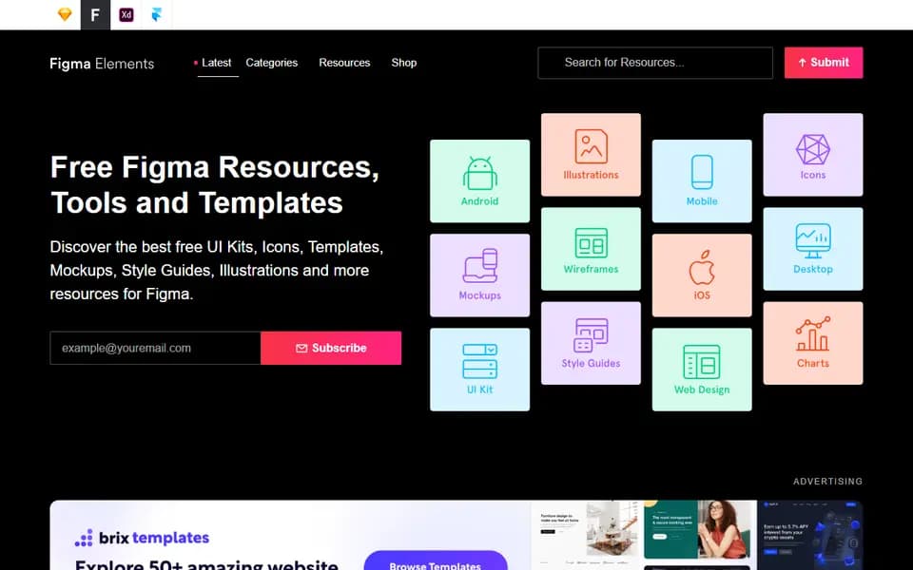Open the Charts category tile
The image size is (913, 570).
pyautogui.click(x=813, y=343)
